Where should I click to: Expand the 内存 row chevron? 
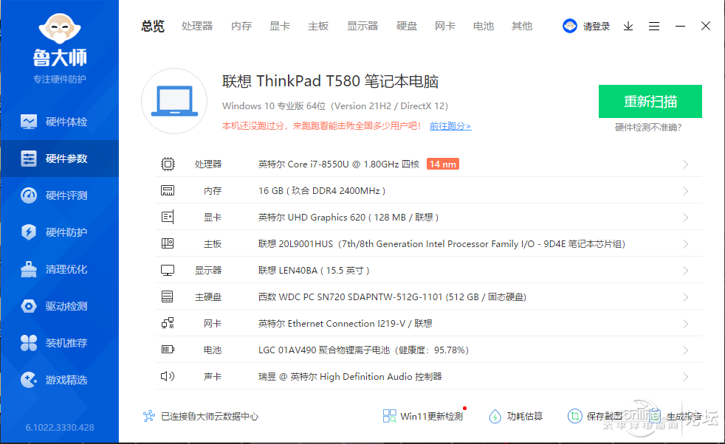686,191
